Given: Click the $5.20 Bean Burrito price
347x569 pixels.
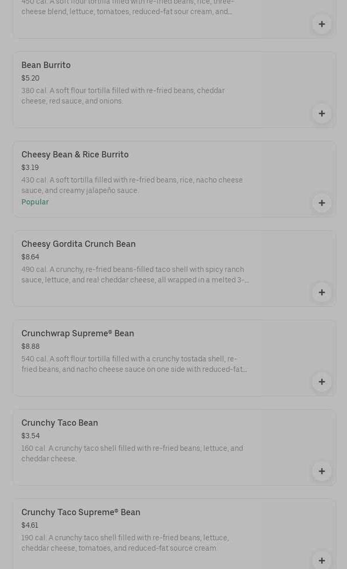Looking at the screenshot, I should 30,78.
